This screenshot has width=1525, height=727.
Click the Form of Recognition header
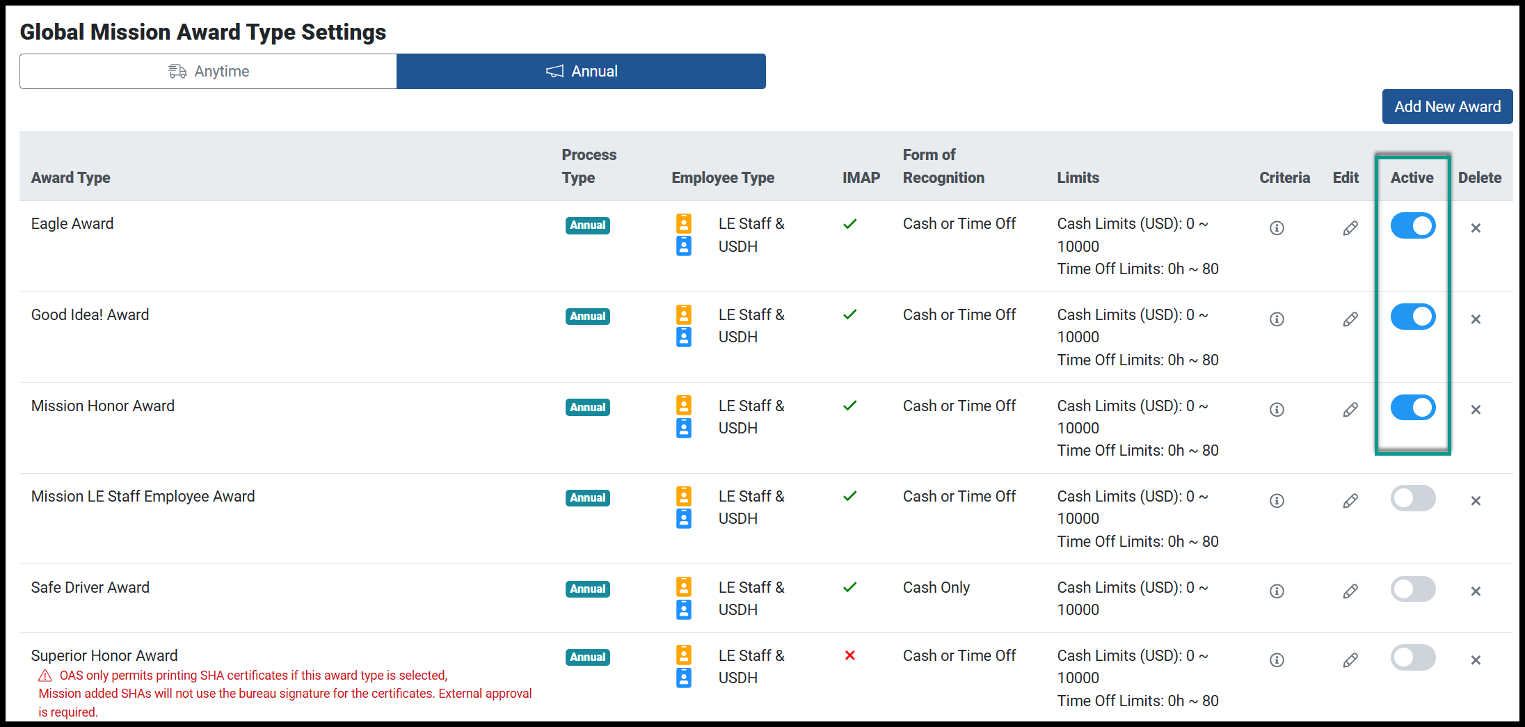click(x=943, y=166)
